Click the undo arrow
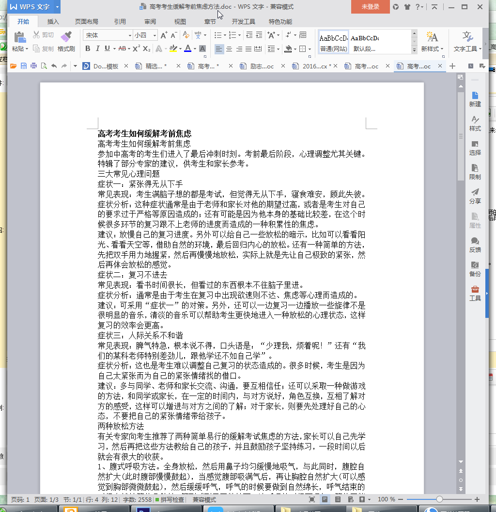This screenshot has height=512, width=496. point(54,66)
